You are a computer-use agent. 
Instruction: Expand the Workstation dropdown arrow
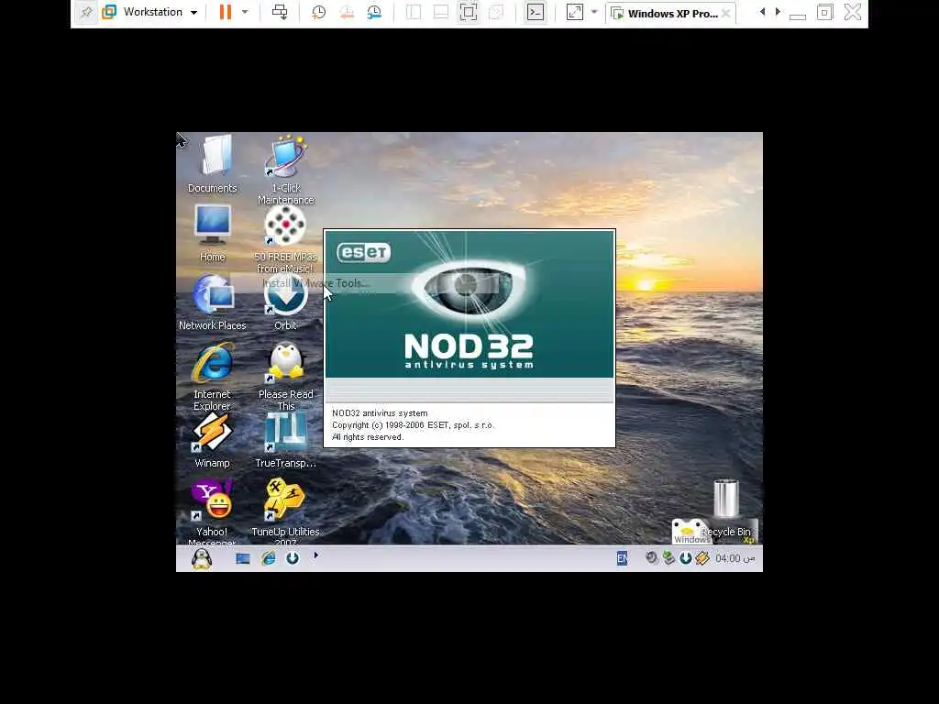pyautogui.click(x=194, y=13)
